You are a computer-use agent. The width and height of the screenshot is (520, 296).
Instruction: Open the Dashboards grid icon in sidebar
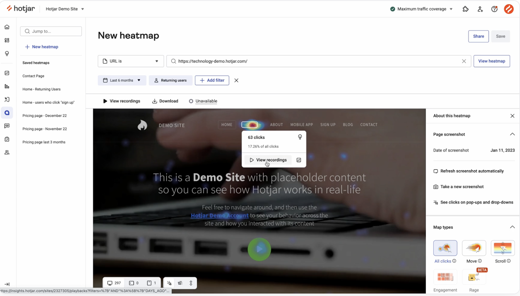tap(7, 40)
